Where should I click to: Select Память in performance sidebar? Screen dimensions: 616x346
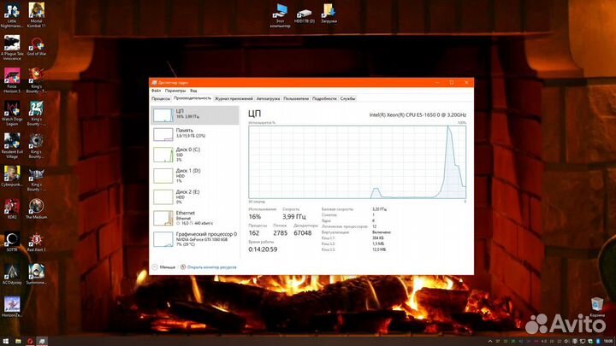195,134
